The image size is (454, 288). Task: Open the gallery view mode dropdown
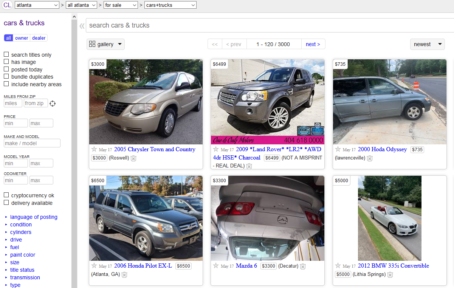coord(105,44)
